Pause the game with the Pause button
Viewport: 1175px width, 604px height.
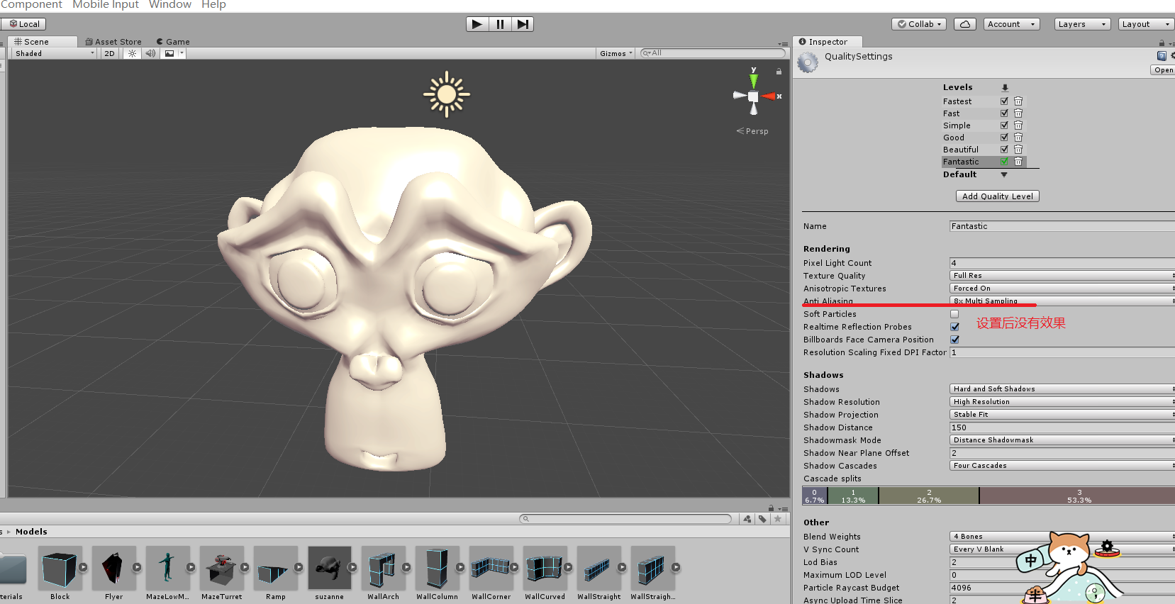click(x=500, y=24)
